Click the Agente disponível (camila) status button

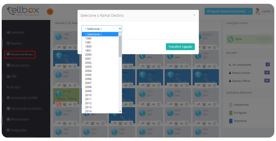coord(225,11)
